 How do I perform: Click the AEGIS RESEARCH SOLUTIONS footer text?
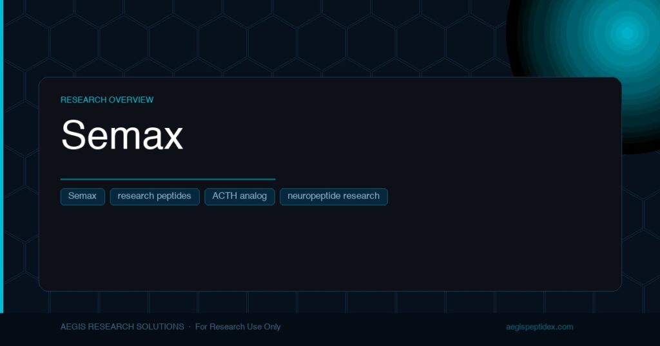pyautogui.click(x=122, y=327)
